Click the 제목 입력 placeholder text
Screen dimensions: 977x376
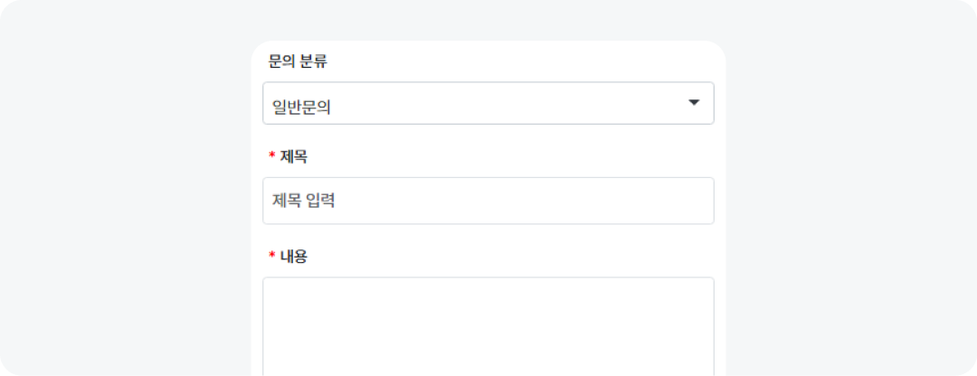pos(304,201)
